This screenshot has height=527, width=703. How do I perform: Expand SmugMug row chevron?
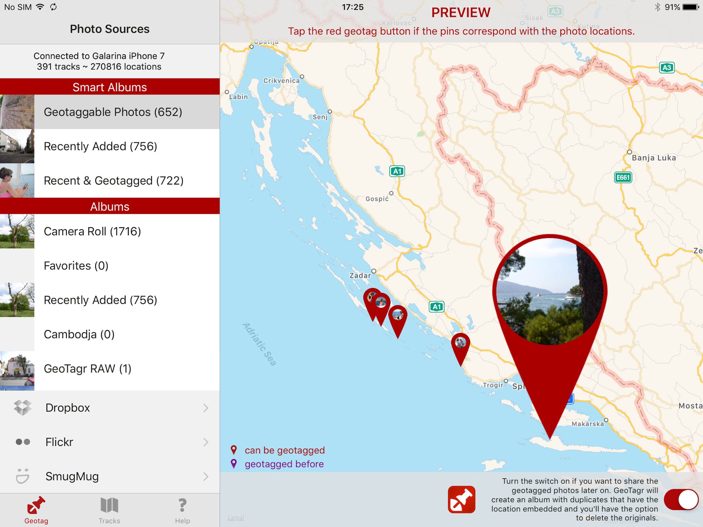click(206, 477)
